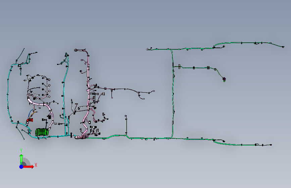
Task: Click the green "Y" axis label
Action: [21, 151]
